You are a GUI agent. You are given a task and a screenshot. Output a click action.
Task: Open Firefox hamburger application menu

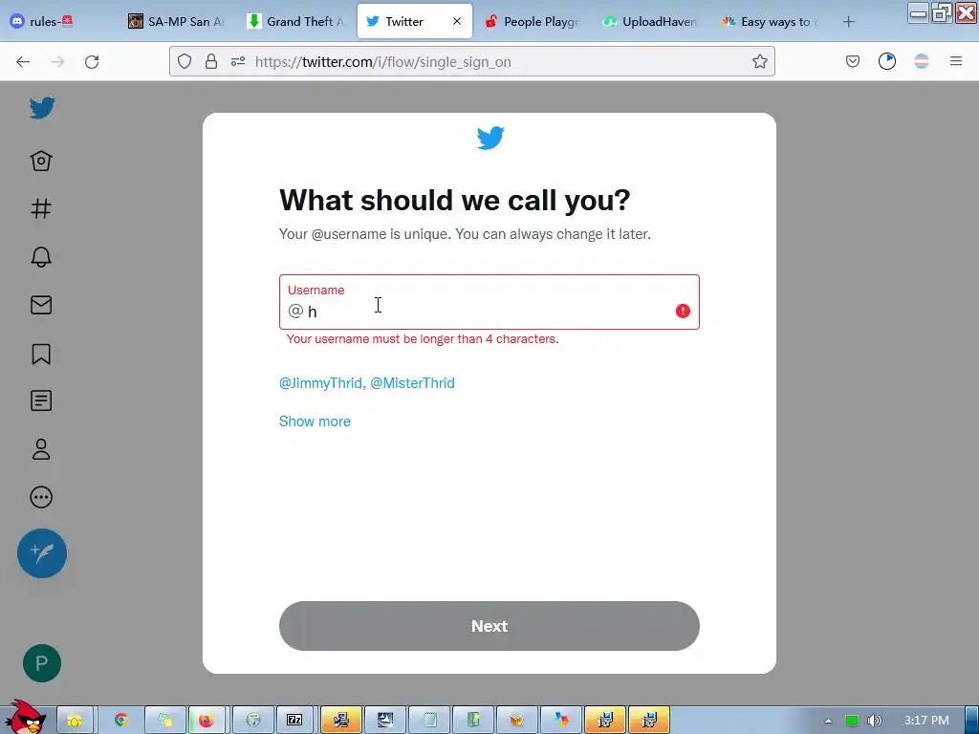tap(956, 61)
